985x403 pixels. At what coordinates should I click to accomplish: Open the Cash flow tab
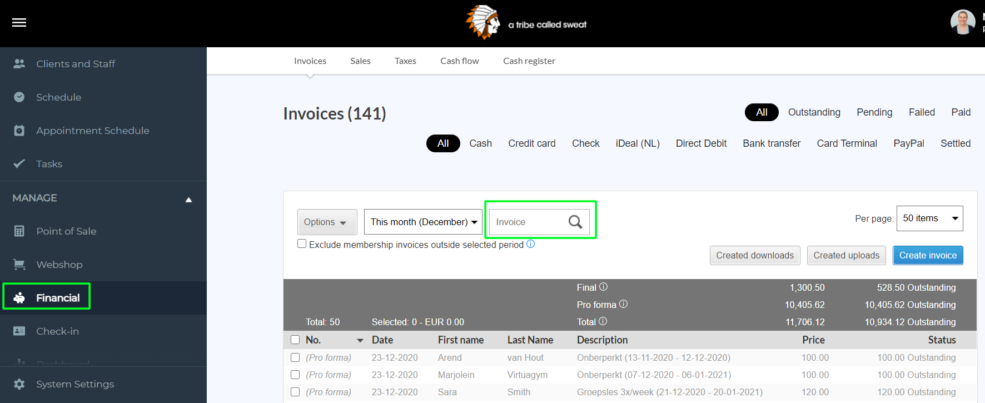point(460,61)
